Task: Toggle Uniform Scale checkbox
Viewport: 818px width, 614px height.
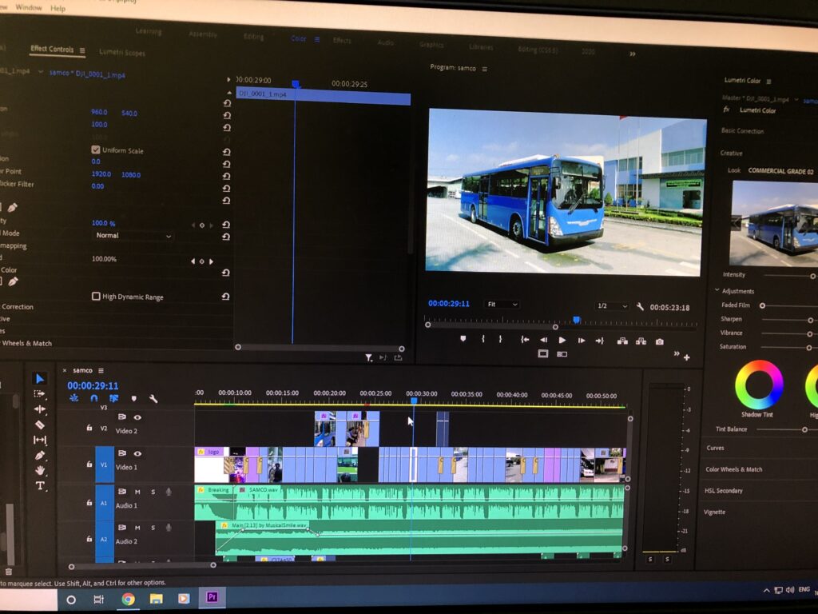Action: tap(96, 150)
